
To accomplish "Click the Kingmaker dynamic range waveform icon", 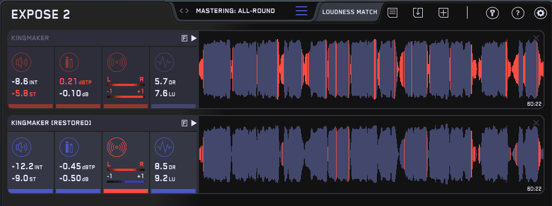I will pos(164,62).
